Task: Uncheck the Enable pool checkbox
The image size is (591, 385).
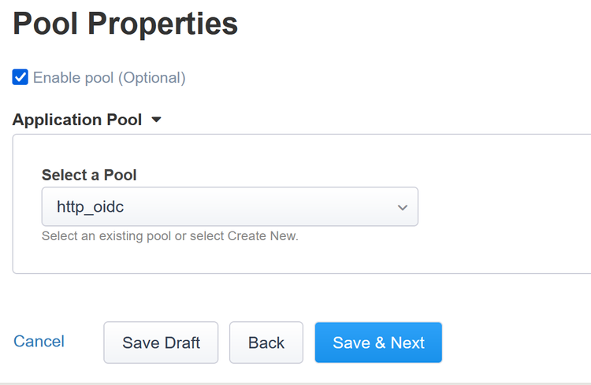Action: pos(20,77)
